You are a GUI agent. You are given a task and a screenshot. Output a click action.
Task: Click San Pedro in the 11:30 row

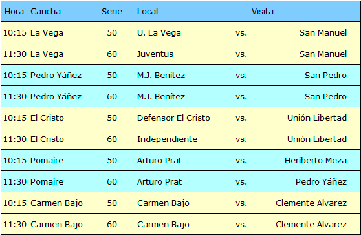(x=325, y=96)
